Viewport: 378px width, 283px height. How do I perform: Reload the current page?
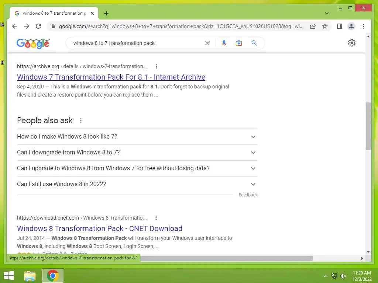[x=38, y=26]
